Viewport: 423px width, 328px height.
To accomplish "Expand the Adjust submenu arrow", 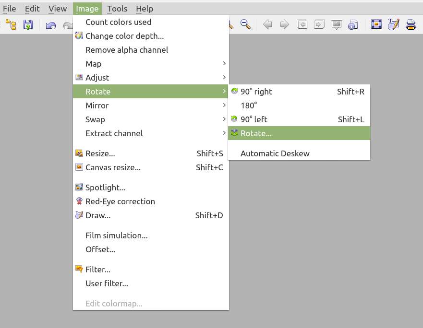I will (224, 77).
